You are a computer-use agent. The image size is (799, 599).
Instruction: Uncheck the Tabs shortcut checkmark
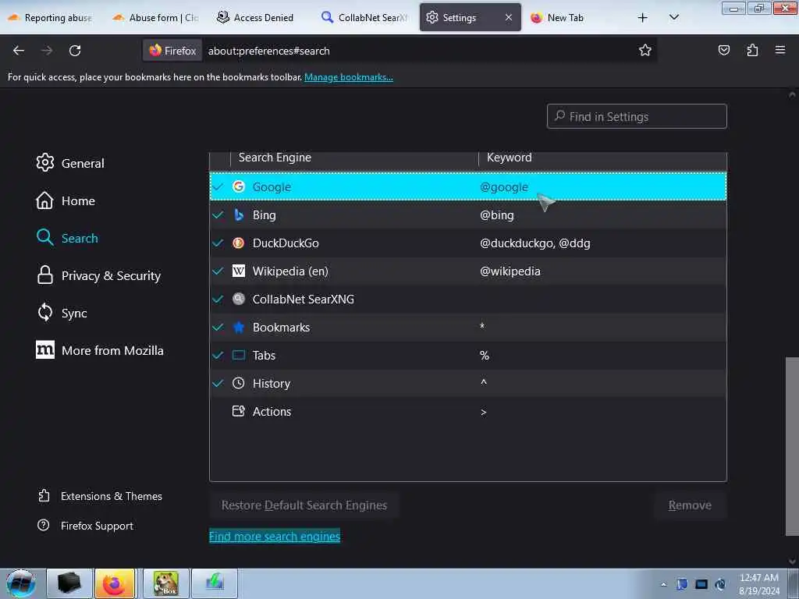tap(218, 355)
